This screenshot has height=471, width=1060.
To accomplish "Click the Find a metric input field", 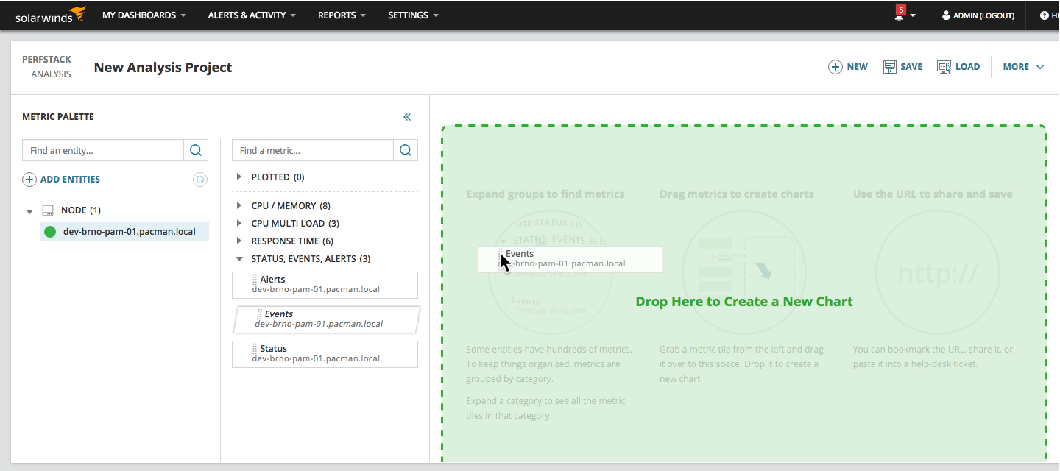I will (313, 150).
